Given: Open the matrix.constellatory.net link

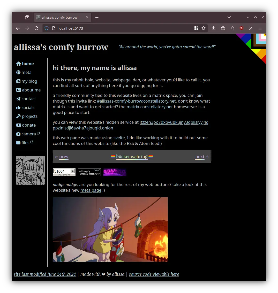Looking at the screenshot, I should (149, 107).
